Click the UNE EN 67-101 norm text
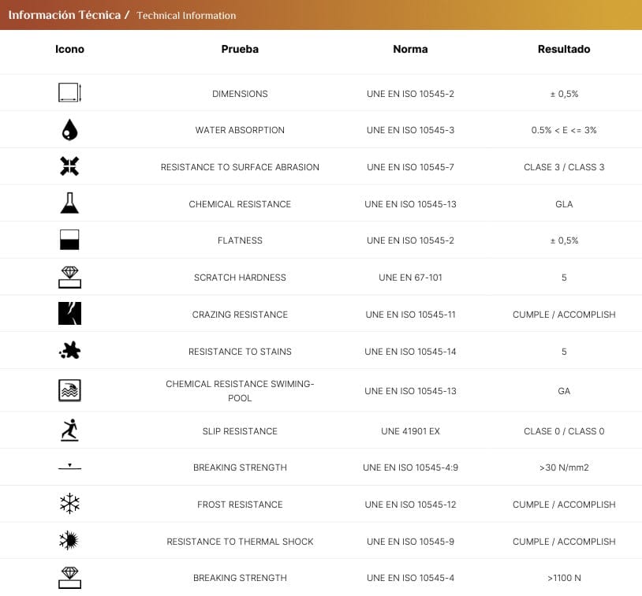This screenshot has width=642, height=596. click(410, 278)
